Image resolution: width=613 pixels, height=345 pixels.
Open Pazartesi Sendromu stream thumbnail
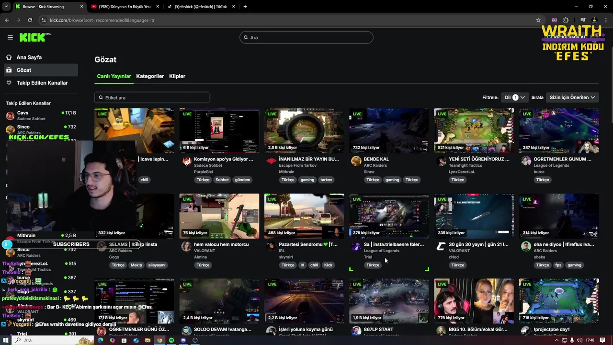[304, 216]
